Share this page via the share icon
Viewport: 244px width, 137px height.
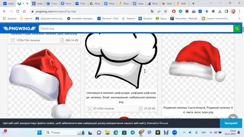pyautogui.click(x=159, y=11)
